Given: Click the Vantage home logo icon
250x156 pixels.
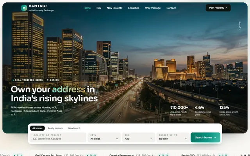Looking at the screenshot, I should tap(24, 8).
